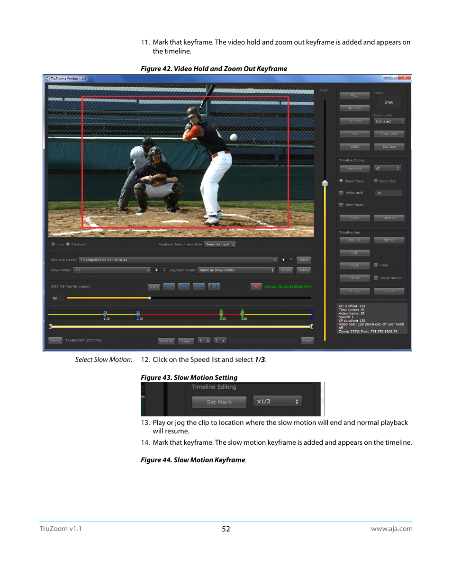Click the red Record button
452x585 pixels.
(x=256, y=287)
